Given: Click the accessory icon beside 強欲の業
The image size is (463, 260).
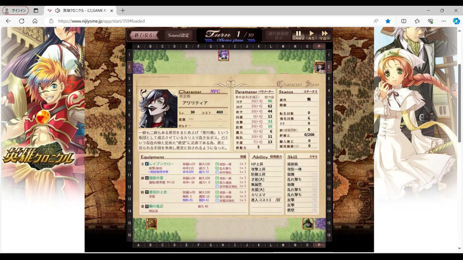Looking at the screenshot, I should (147, 178).
